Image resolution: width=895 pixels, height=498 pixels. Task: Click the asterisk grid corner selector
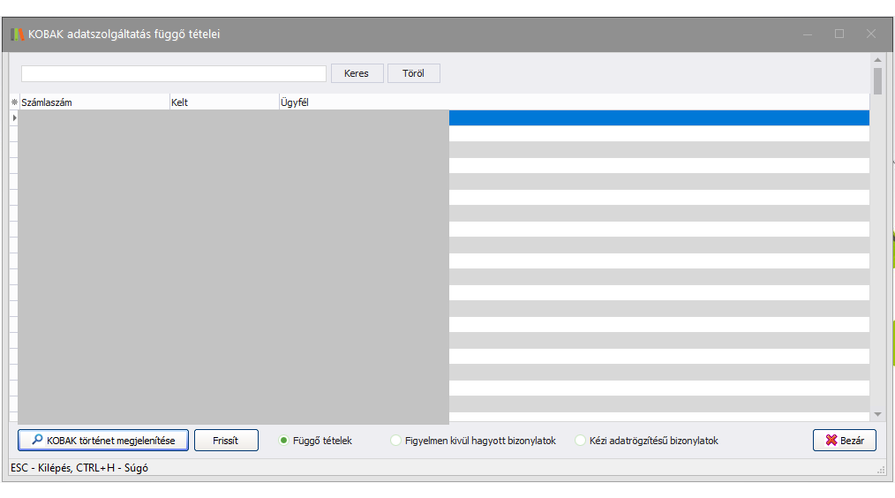(14, 102)
